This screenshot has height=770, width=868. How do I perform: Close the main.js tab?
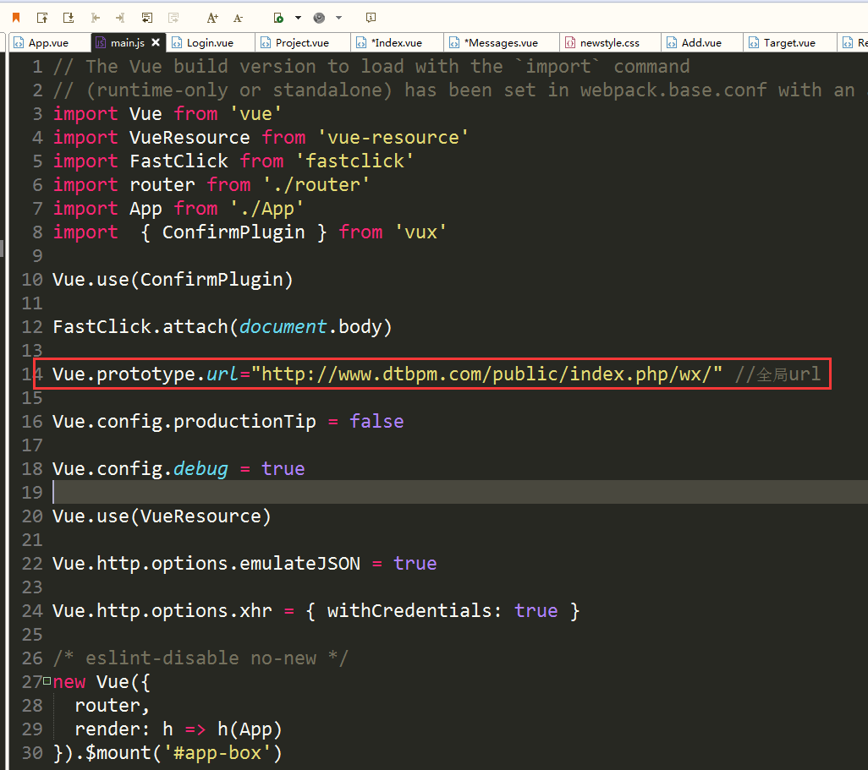(156, 42)
